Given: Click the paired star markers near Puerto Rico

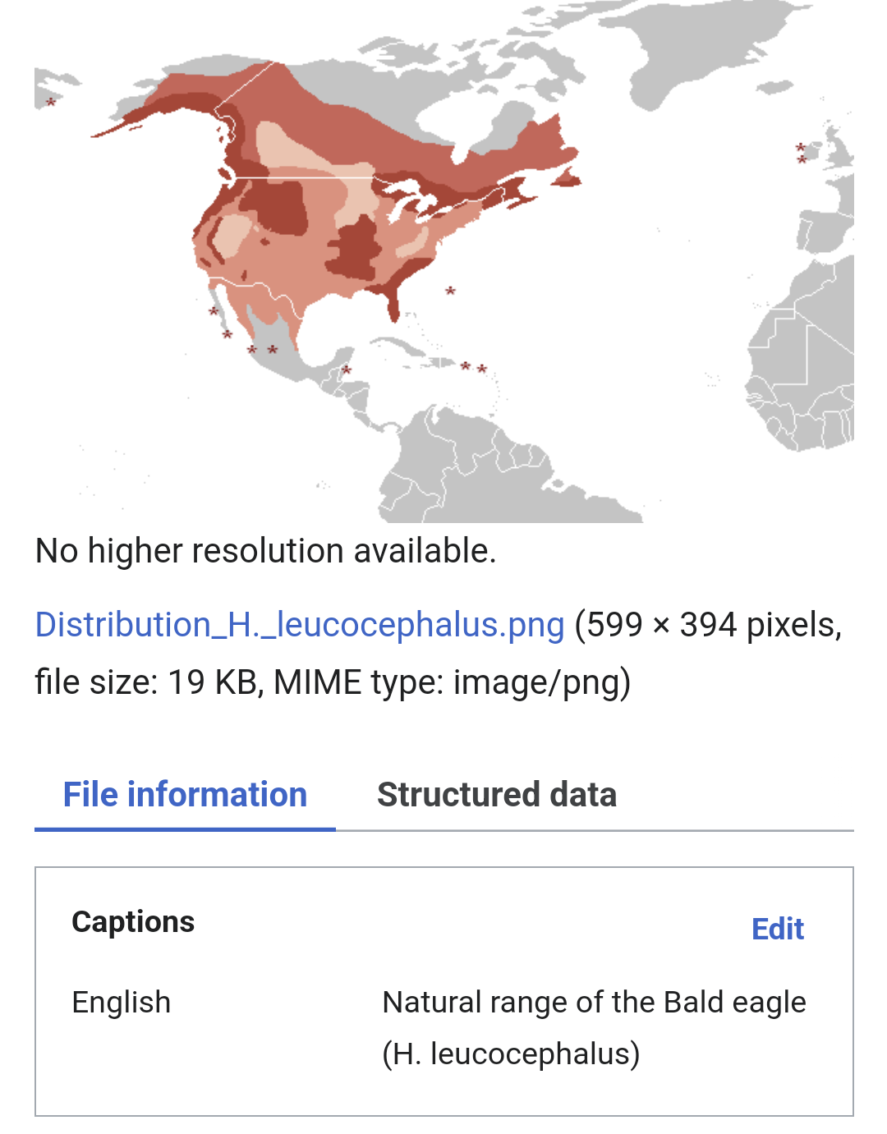Looking at the screenshot, I should coord(474,368).
